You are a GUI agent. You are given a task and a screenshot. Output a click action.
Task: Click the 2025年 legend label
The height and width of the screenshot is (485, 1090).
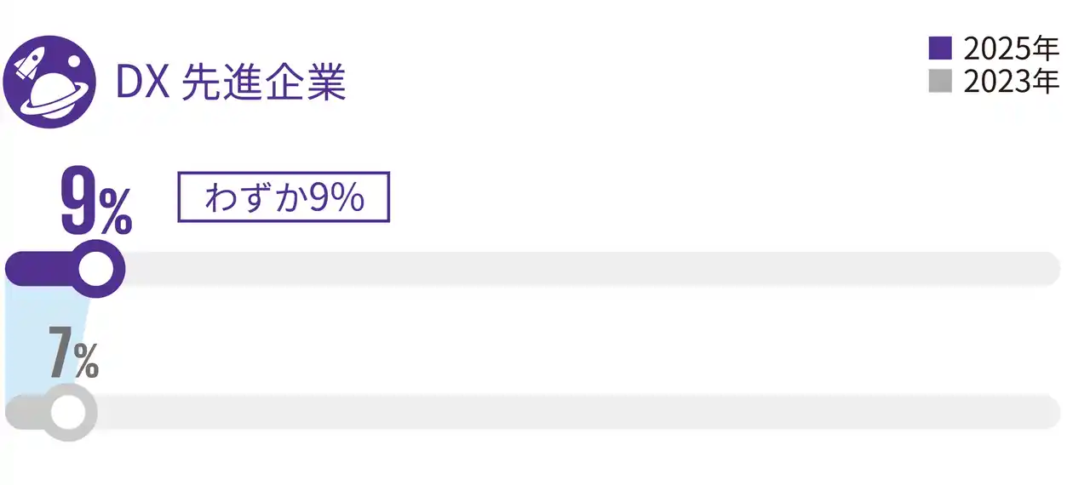point(1012,48)
